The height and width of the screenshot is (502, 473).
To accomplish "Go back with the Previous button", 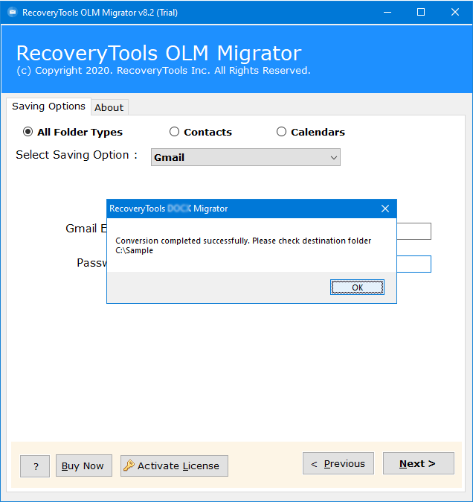I will tap(338, 463).
